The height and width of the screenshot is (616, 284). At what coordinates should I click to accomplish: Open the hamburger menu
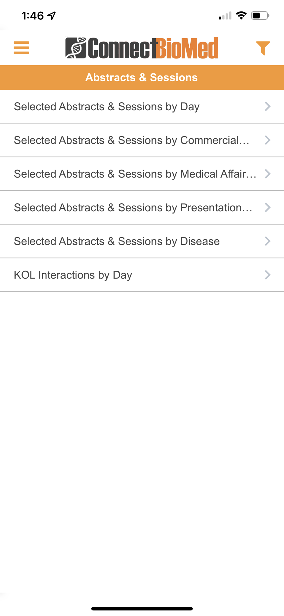click(x=21, y=48)
